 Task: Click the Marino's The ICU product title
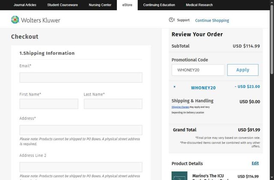click(211, 177)
